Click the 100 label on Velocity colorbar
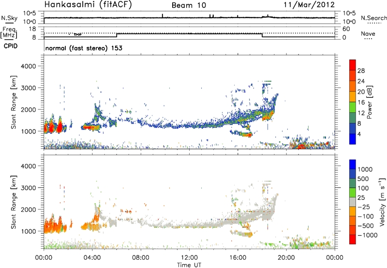Image resolution: width=387 pixels, height=268 pixels. point(364,188)
